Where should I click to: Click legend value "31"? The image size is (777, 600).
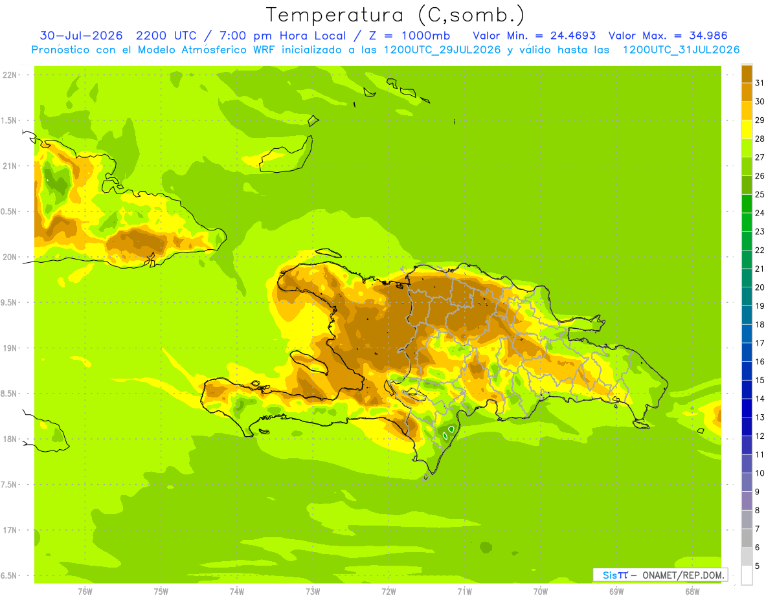pyautogui.click(x=760, y=83)
